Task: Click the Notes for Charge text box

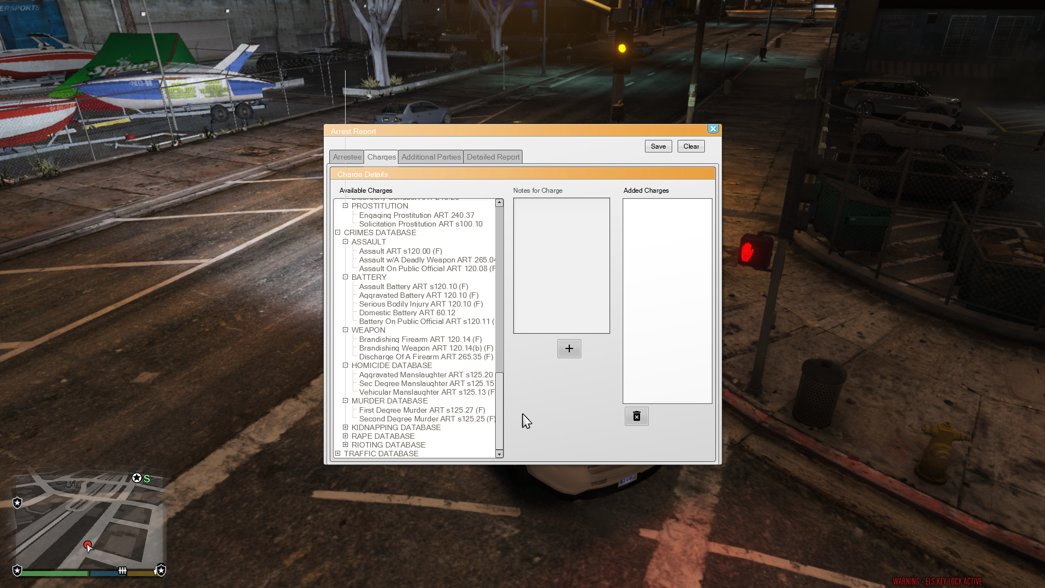Action: 561,266
